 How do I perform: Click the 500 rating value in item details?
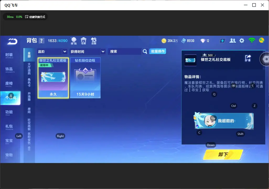[210, 55]
